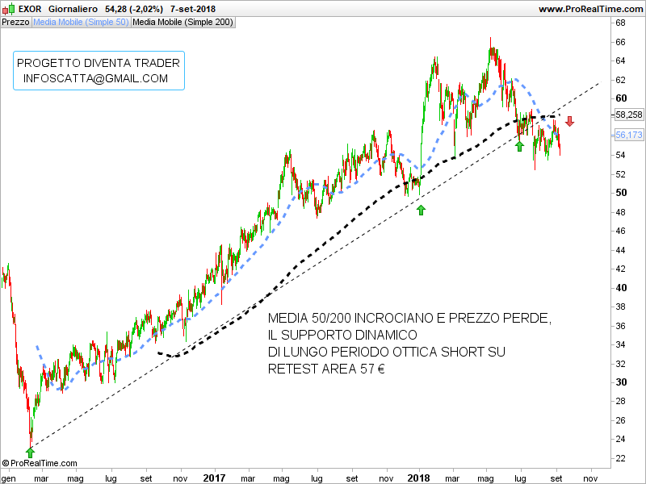The height and width of the screenshot is (484, 646).
Task: Click the green up arrow near 2018 start
Action: coord(421,210)
